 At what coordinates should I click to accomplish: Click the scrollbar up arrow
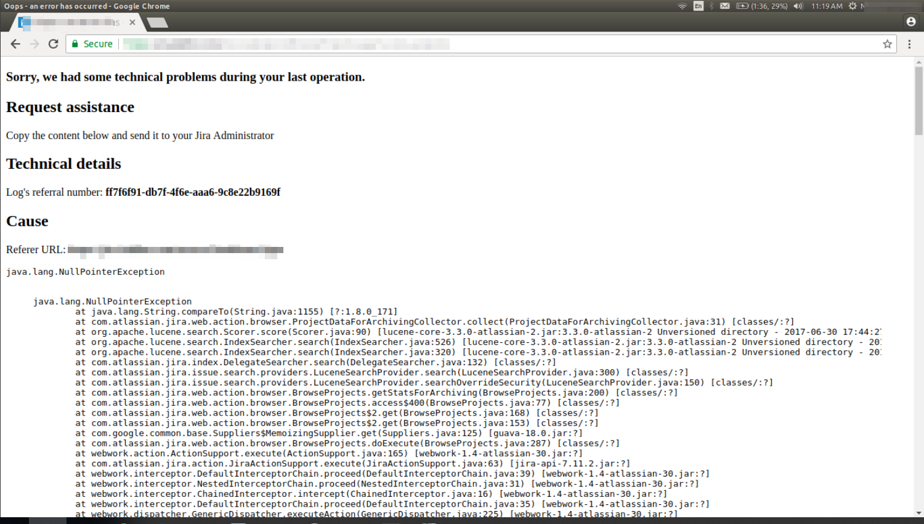[x=918, y=62]
